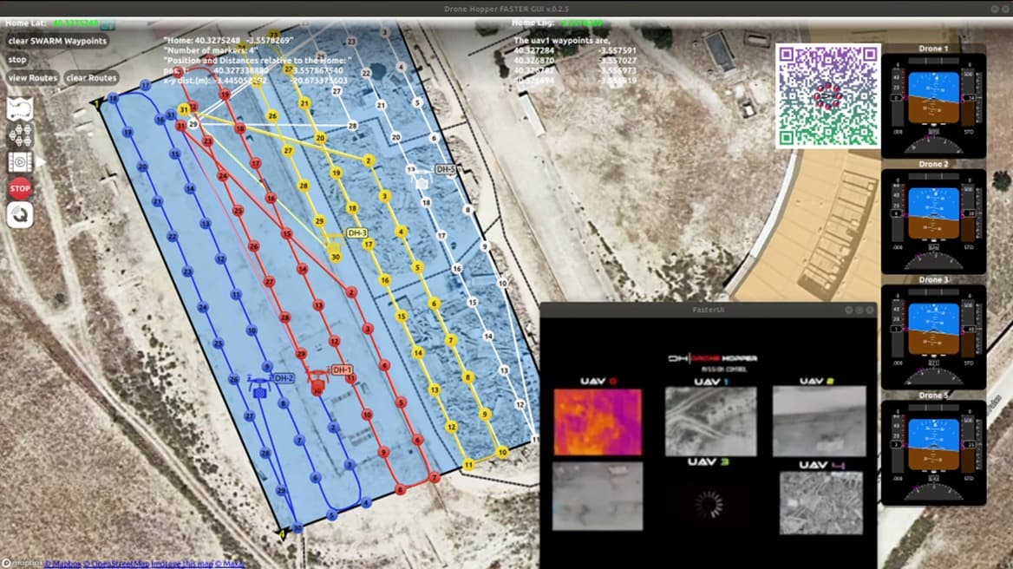Click the video playback film icon
The image size is (1013, 569).
click(x=20, y=162)
